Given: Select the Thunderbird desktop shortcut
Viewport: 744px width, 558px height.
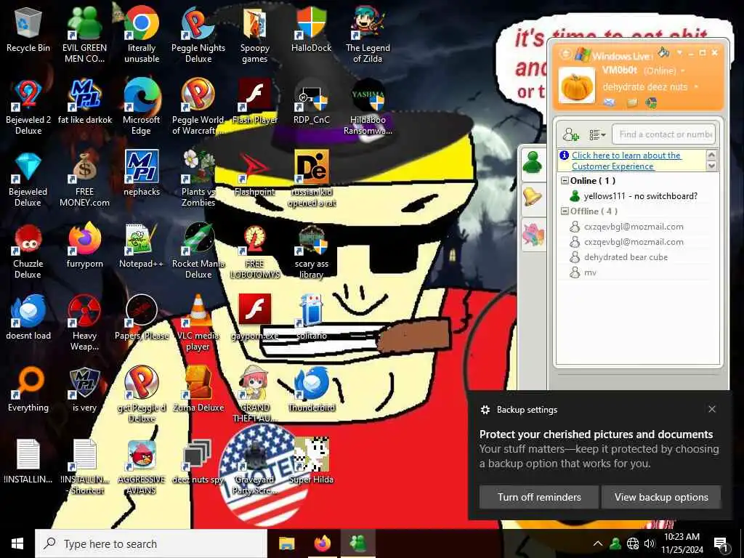Looking at the screenshot, I should pos(311,389).
